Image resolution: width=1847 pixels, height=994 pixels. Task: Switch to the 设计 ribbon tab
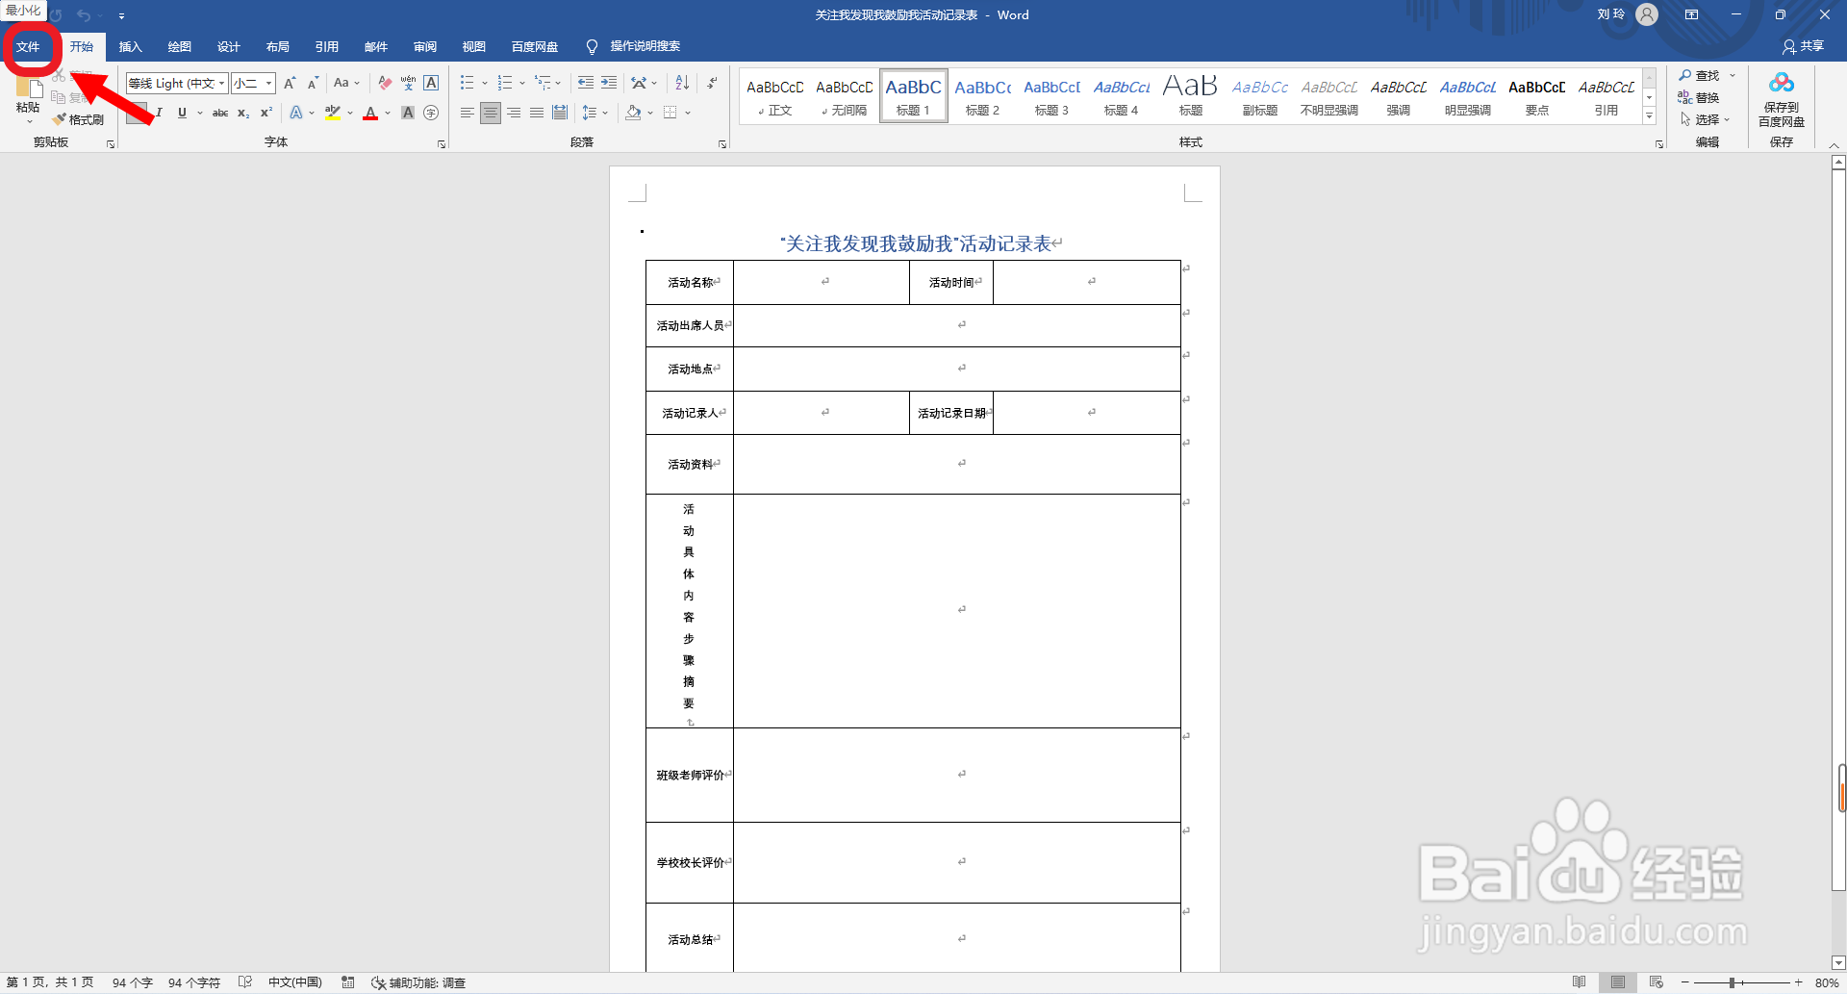pyautogui.click(x=228, y=46)
